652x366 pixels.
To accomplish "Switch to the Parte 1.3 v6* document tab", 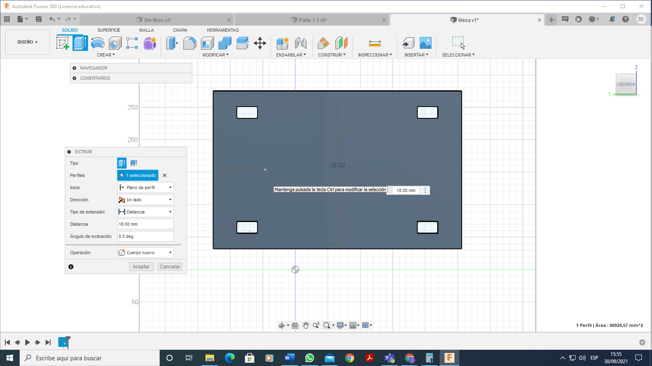I will click(x=311, y=20).
